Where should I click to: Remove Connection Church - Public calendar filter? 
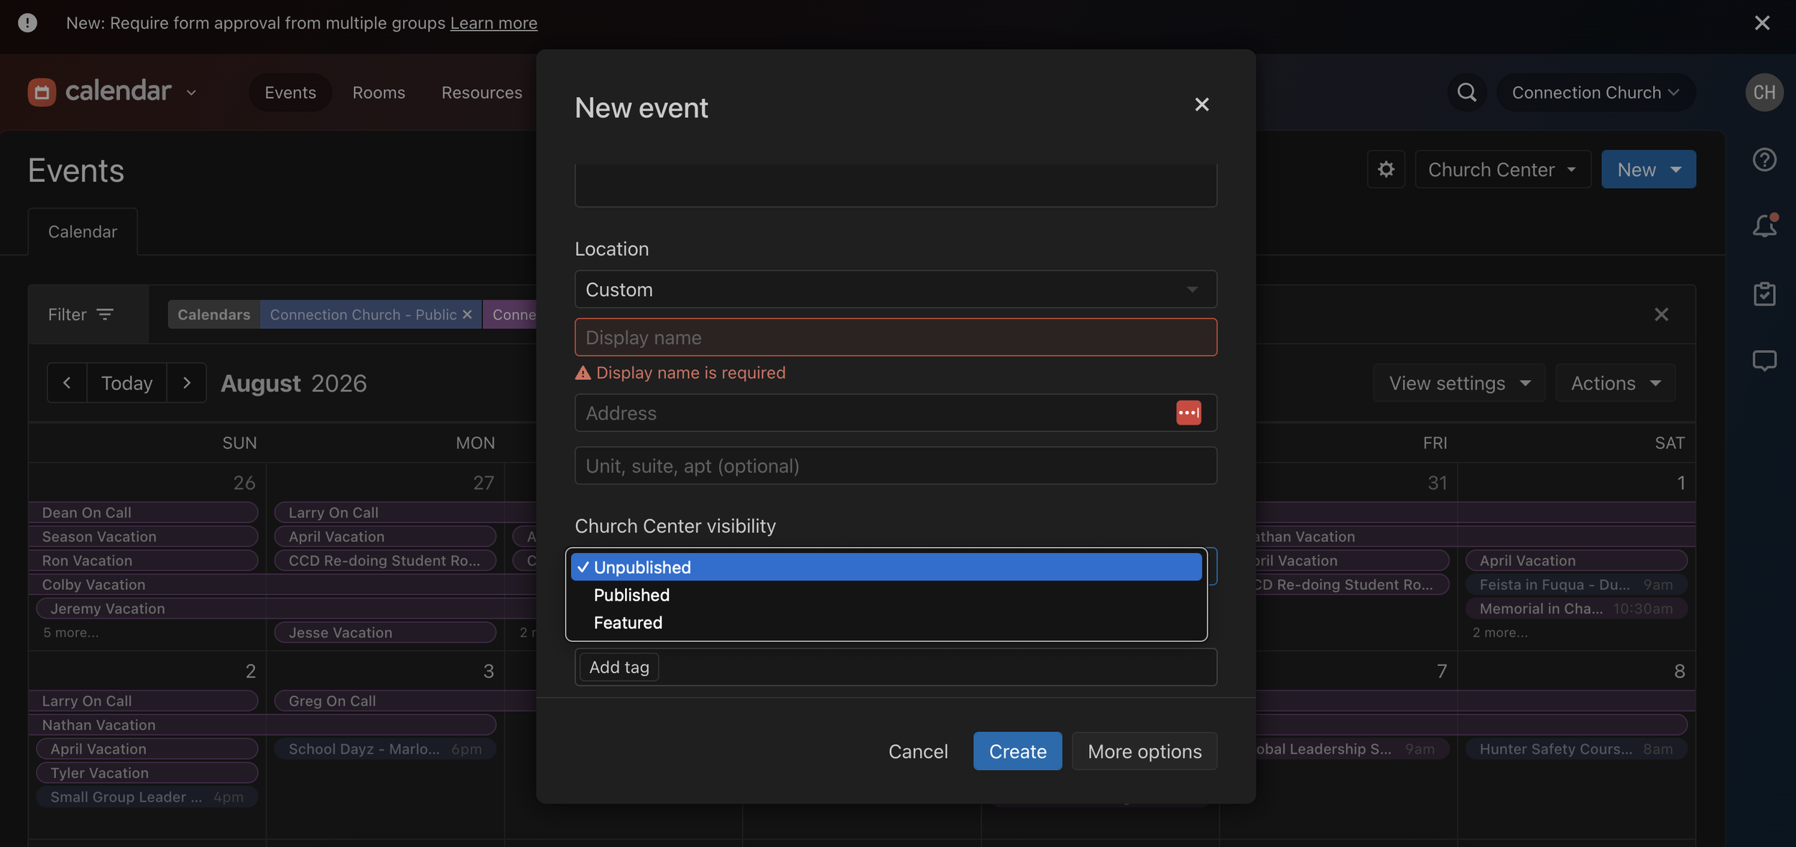pos(467,315)
